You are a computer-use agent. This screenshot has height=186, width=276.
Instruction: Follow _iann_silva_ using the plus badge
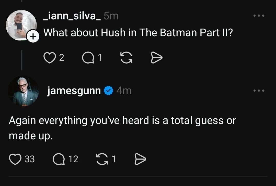(x=33, y=37)
